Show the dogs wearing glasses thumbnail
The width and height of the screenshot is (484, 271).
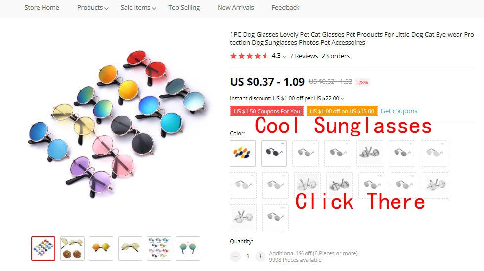(72, 248)
